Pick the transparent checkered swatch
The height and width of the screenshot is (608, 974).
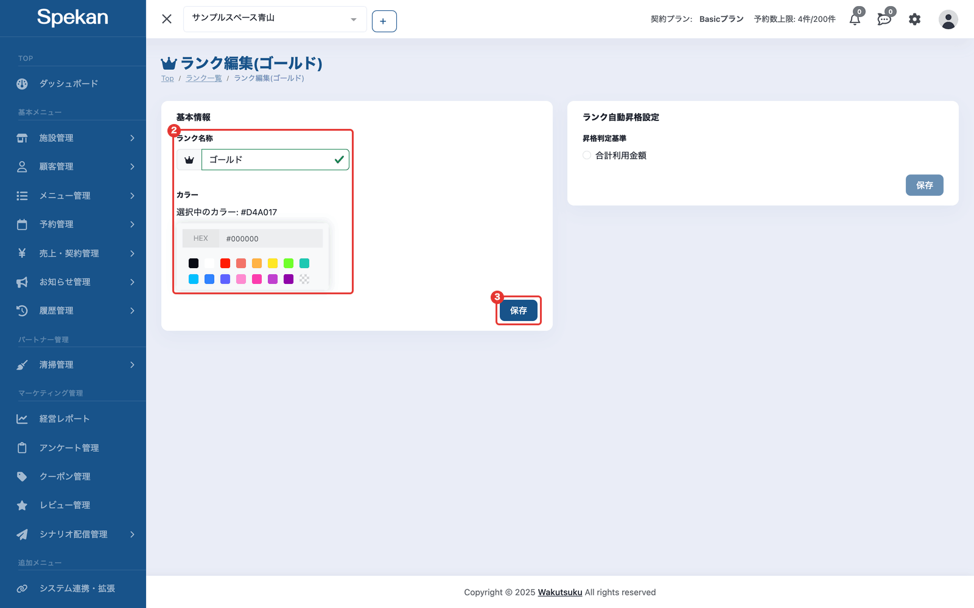point(304,279)
